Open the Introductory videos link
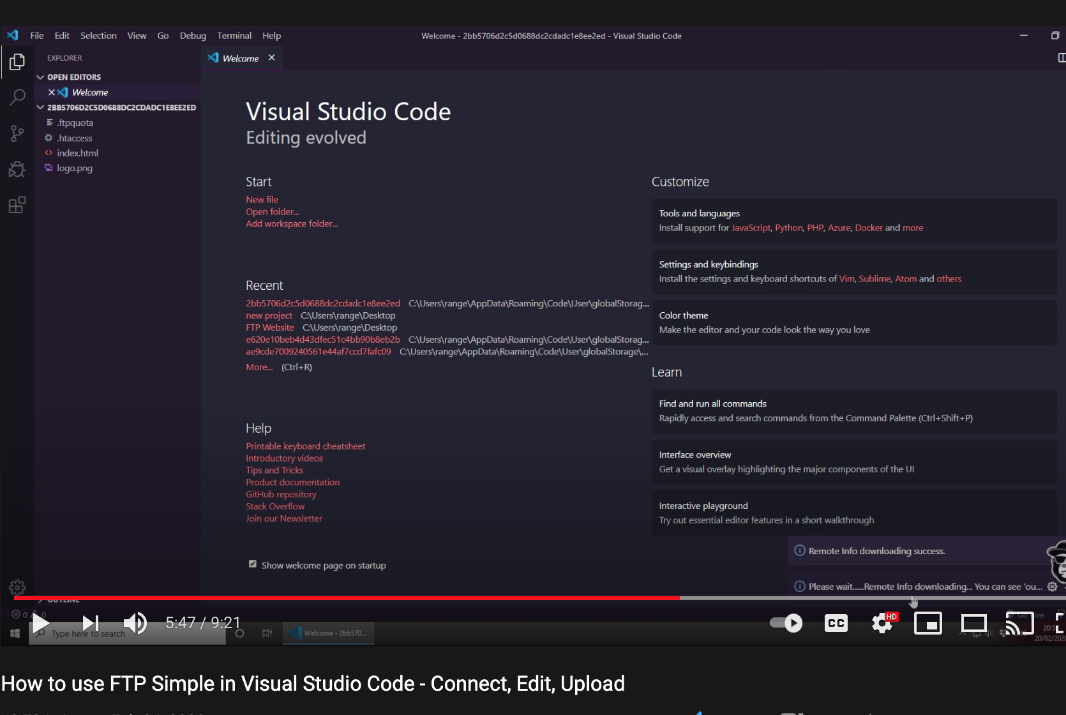Viewport: 1066px width, 715px height. click(284, 458)
